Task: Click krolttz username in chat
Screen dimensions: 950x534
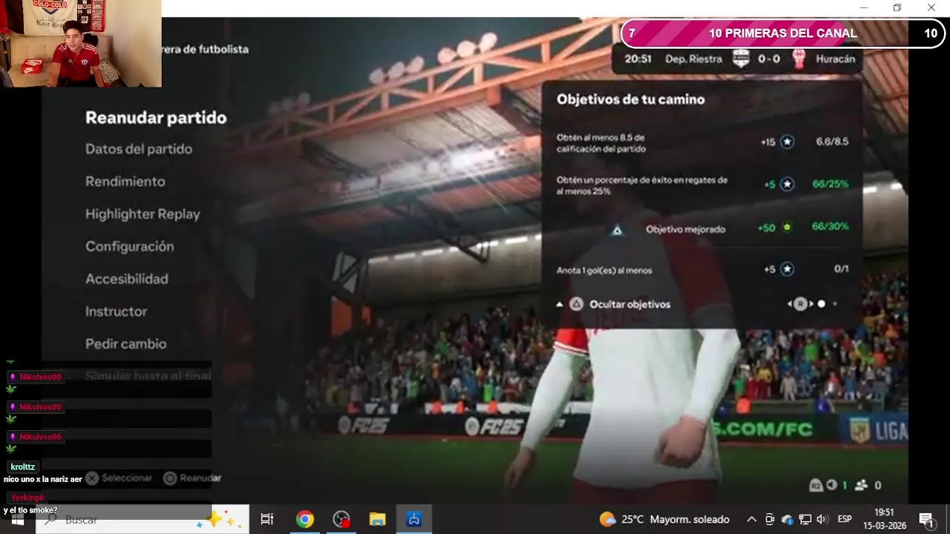Action: (x=23, y=467)
